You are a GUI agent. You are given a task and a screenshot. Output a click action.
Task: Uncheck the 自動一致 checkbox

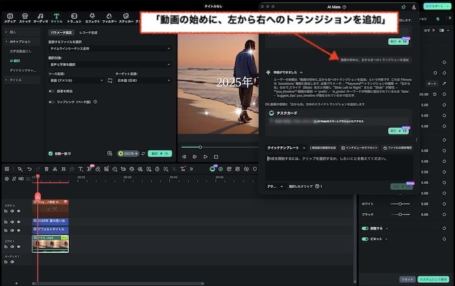(x=51, y=153)
